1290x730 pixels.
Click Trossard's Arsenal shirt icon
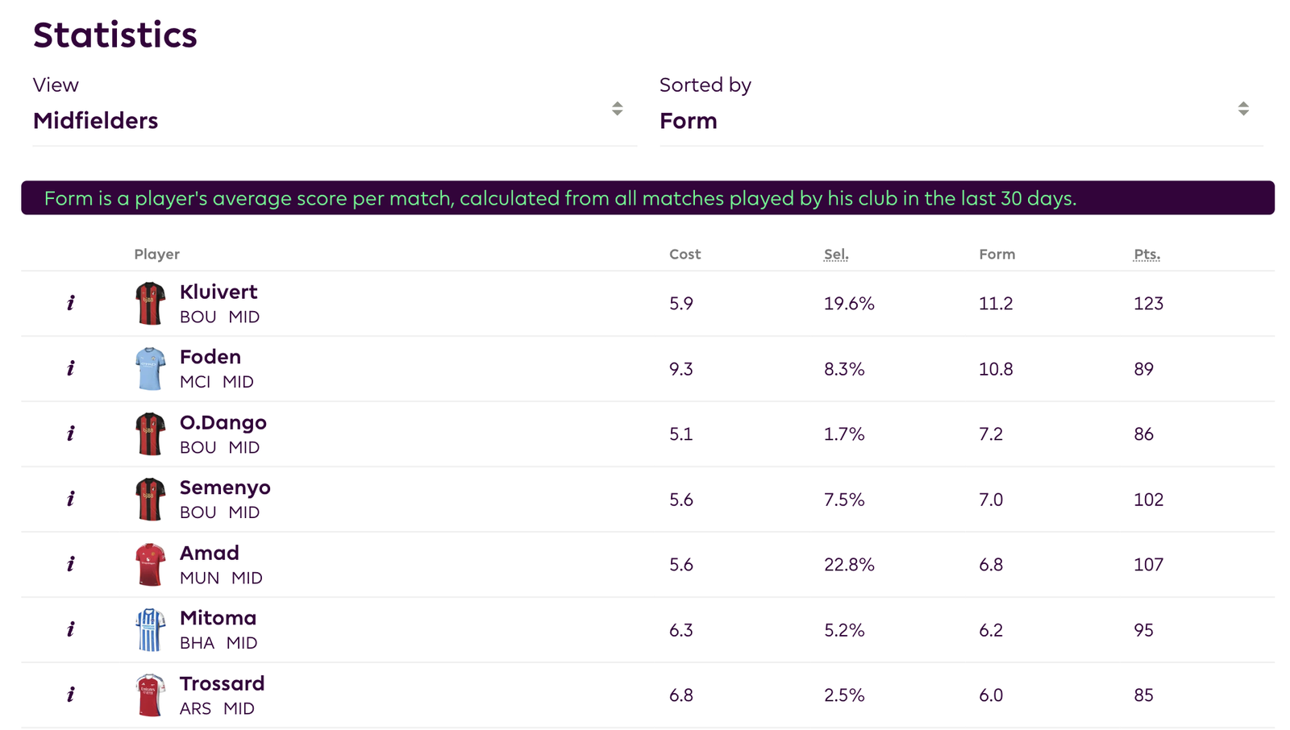pyautogui.click(x=150, y=695)
